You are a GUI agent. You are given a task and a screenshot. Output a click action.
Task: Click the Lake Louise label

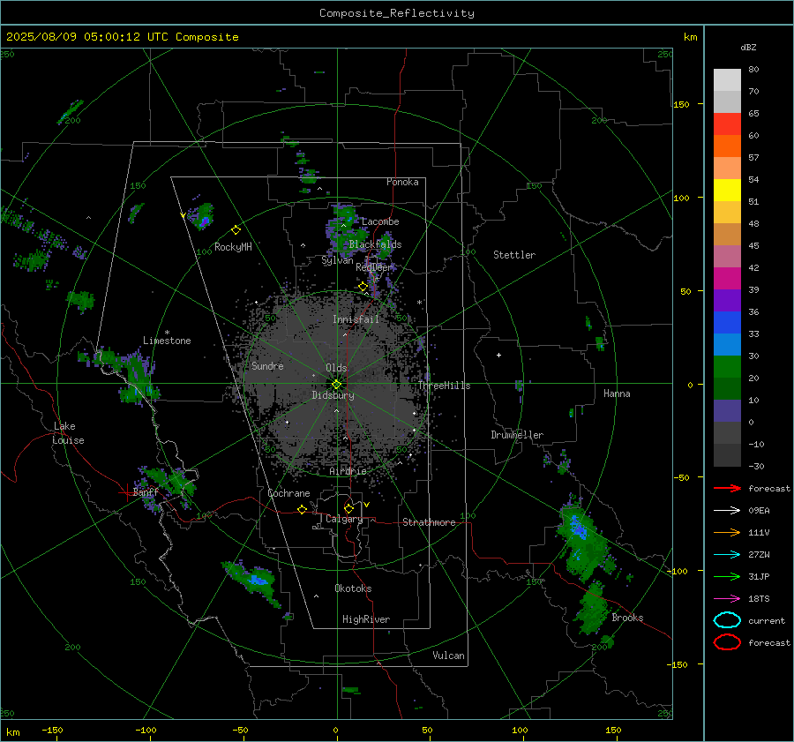(x=68, y=433)
